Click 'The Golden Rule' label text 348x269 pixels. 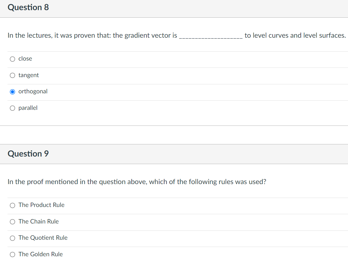point(41,254)
